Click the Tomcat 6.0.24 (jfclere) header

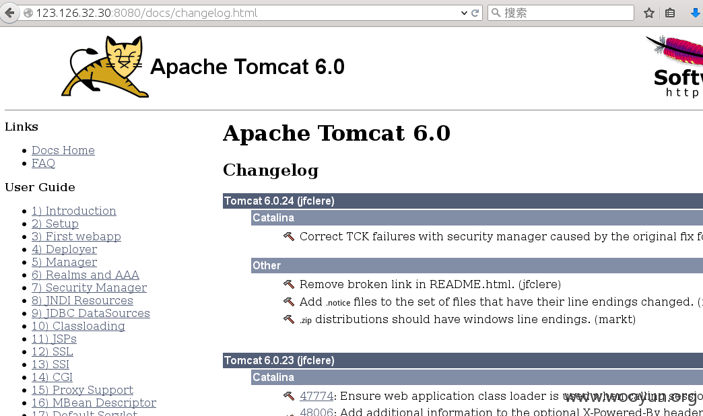point(463,201)
